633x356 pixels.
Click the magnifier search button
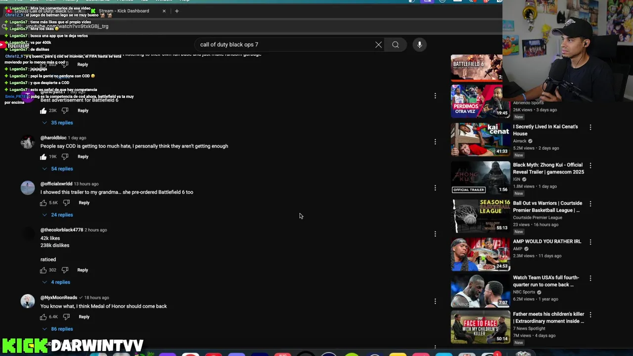(396, 44)
